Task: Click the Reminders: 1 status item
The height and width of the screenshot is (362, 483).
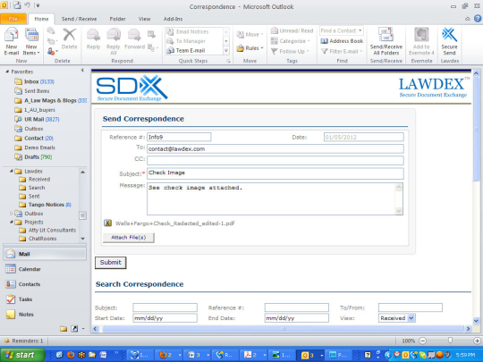Action: pos(23,341)
